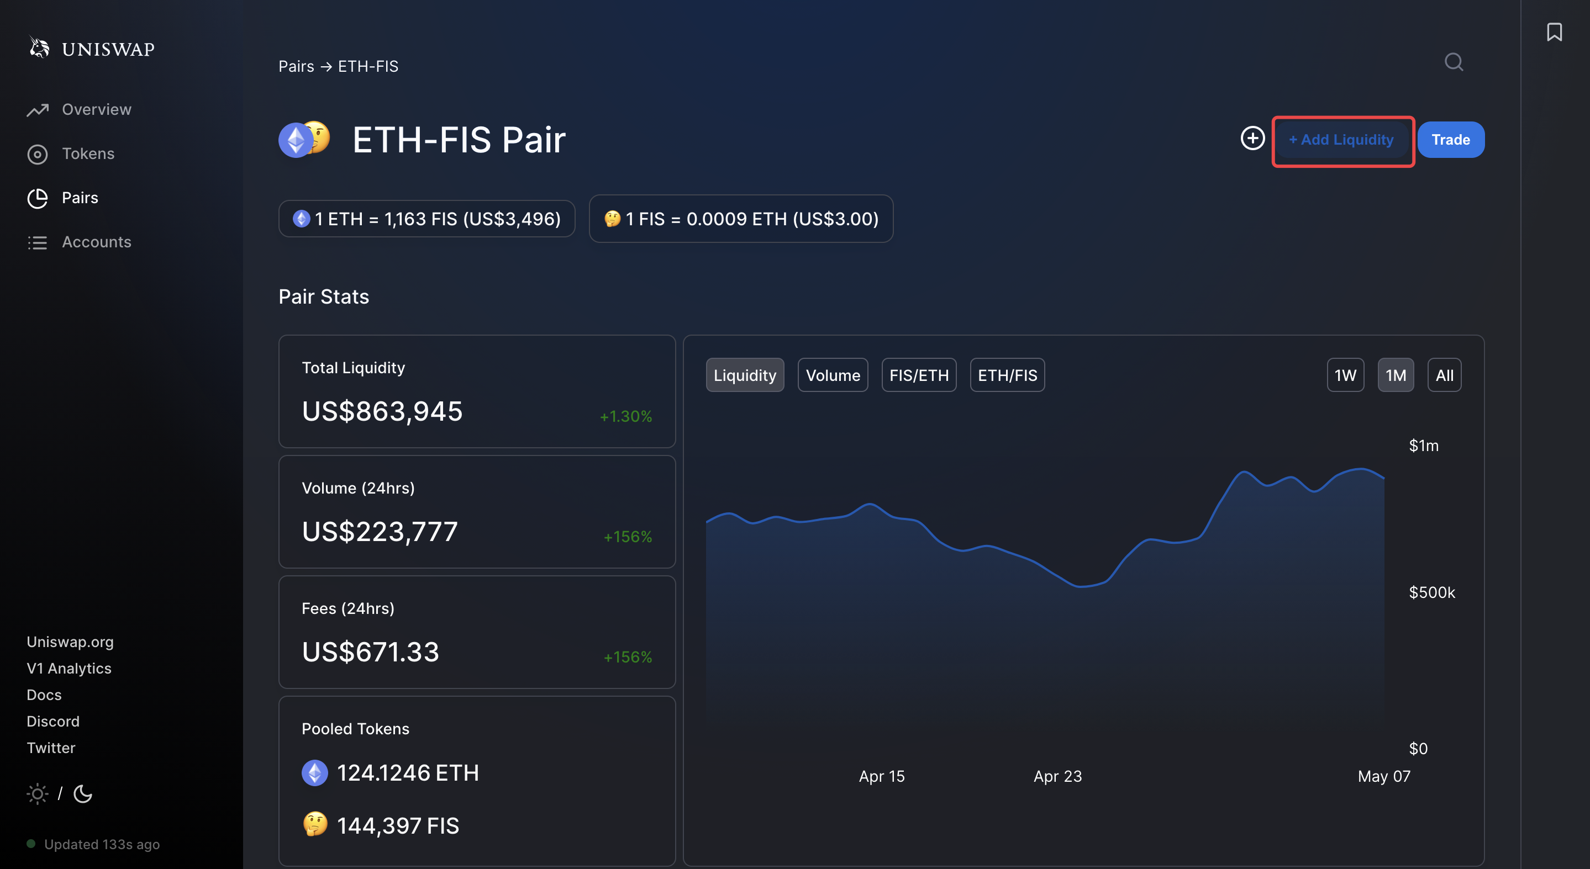Click the Accounts list icon

point(38,242)
